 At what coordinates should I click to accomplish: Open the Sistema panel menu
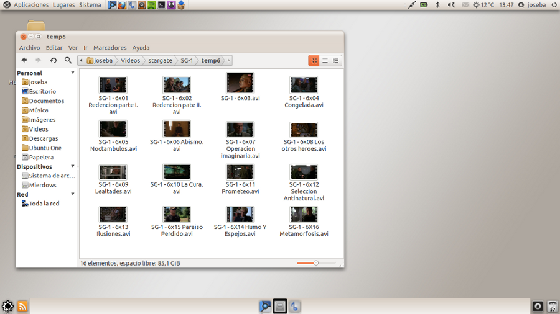click(90, 5)
